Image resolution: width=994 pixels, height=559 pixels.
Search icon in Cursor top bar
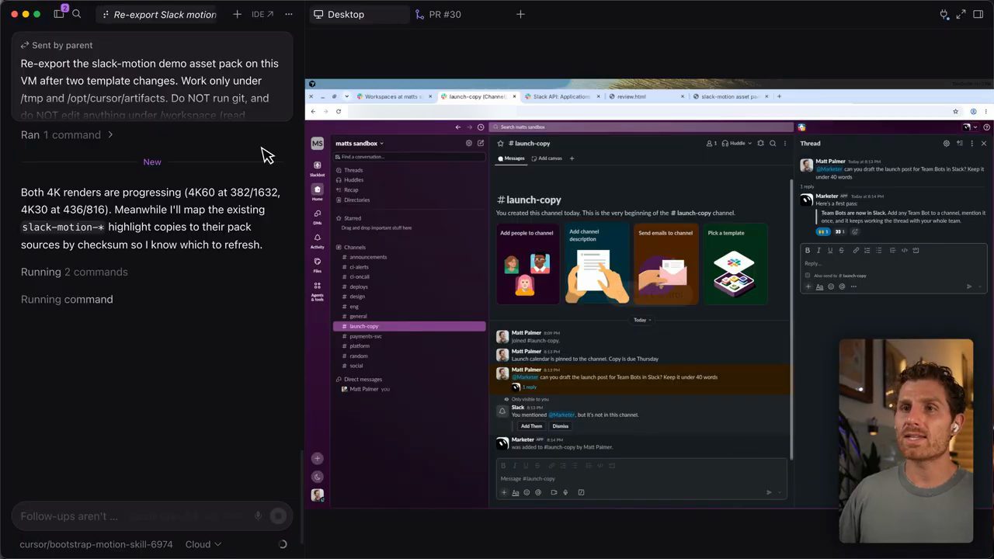pos(76,14)
